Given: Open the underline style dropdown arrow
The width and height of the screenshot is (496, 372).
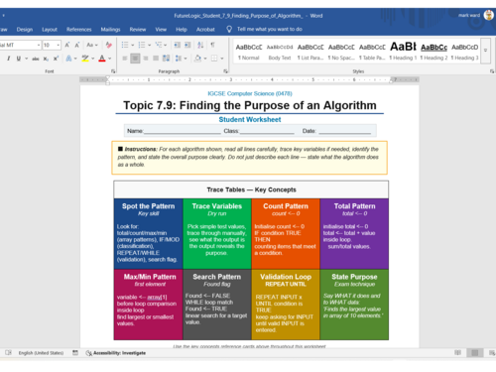Looking at the screenshot, I should pyautogui.click(x=26, y=59).
